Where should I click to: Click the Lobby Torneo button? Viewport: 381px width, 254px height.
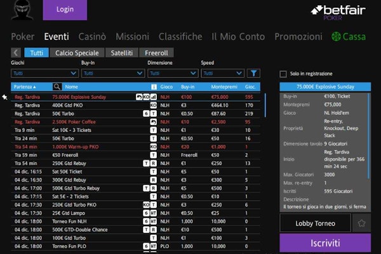click(x=316, y=223)
